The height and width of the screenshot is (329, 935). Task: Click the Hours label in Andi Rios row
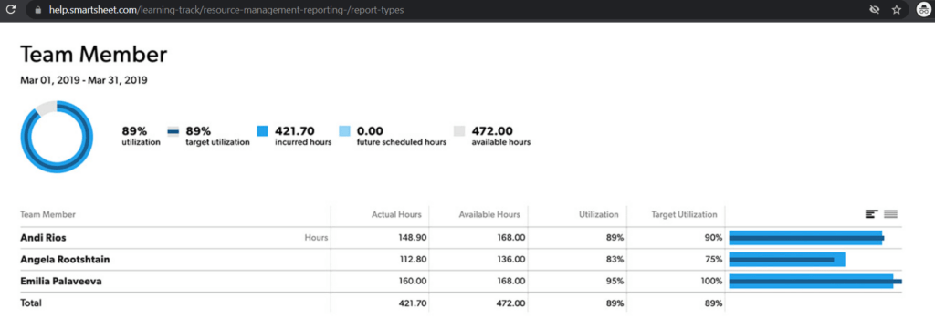pos(316,237)
